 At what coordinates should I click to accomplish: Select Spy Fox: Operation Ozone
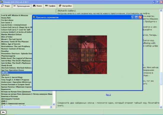[12, 70]
